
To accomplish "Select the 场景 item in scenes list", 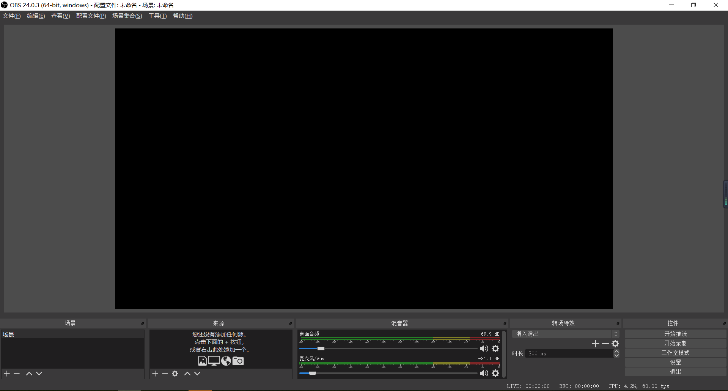I will [72, 334].
